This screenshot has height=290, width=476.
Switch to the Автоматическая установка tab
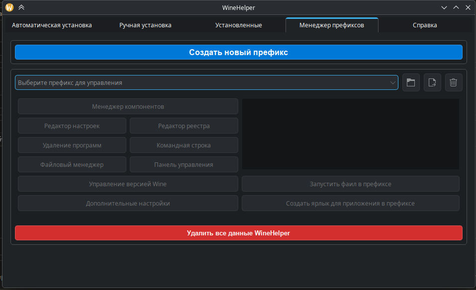[x=52, y=25]
